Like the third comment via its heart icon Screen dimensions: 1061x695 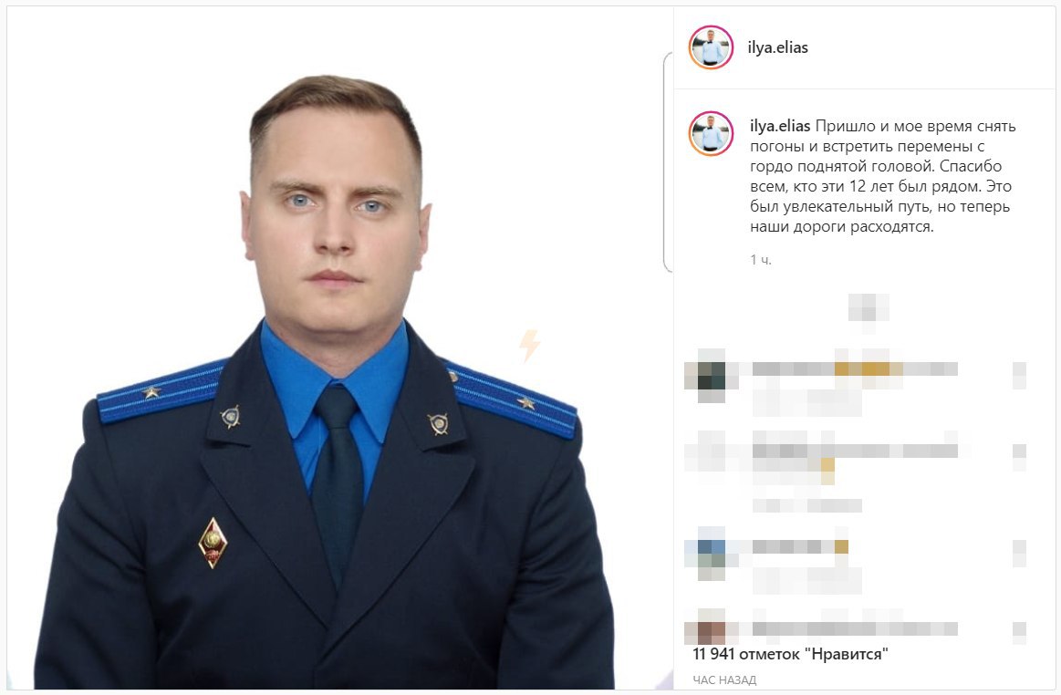(1019, 553)
